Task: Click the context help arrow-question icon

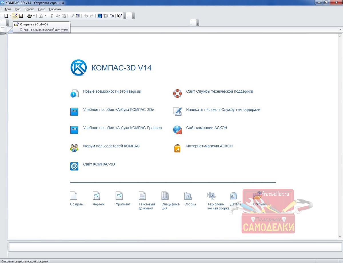Action: [x=120, y=16]
